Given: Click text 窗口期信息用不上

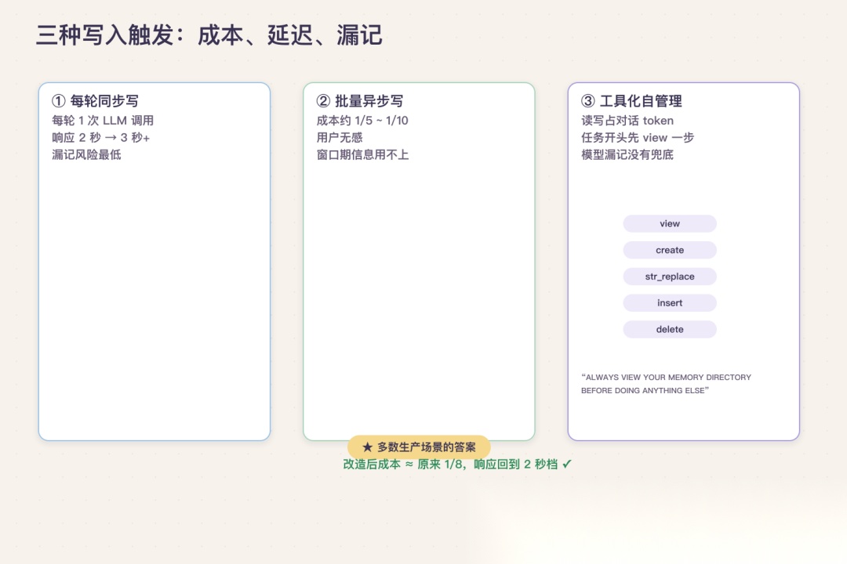Looking at the screenshot, I should (x=362, y=155).
